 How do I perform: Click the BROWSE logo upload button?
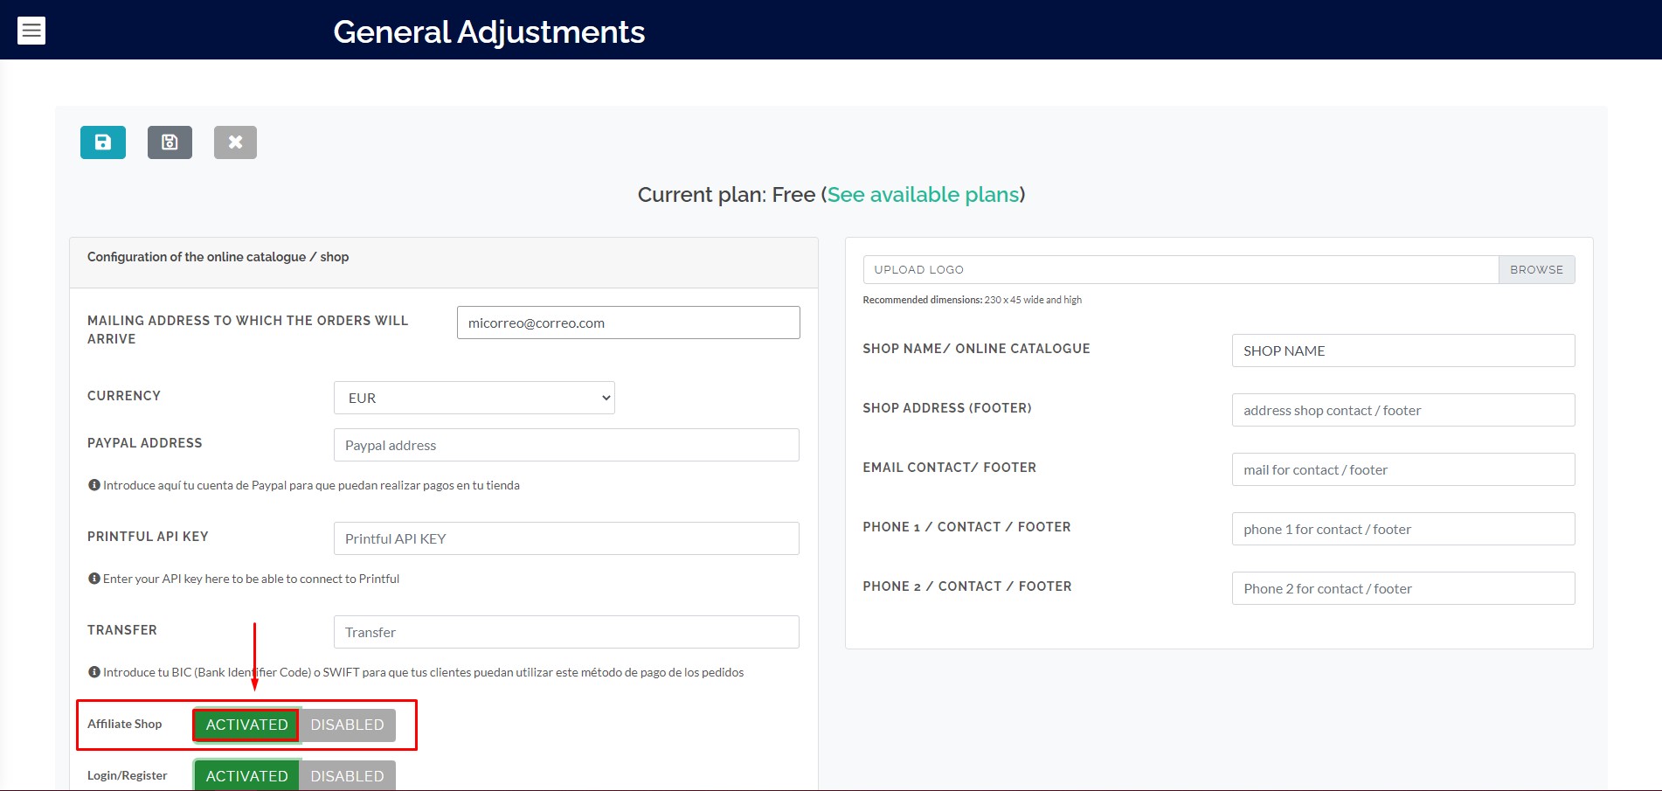1537,269
